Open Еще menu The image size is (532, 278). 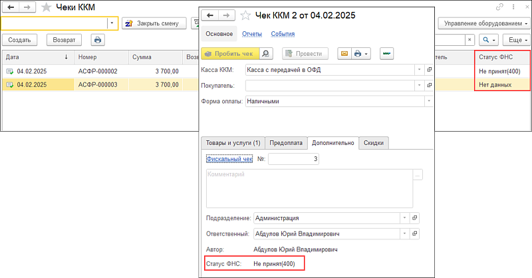coord(517,40)
